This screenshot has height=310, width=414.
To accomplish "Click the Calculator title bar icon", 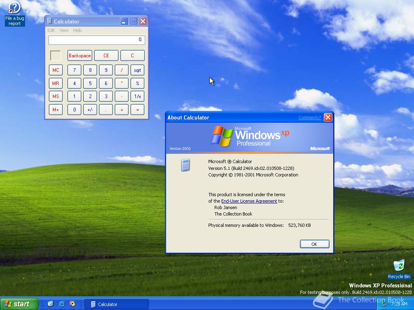I will 49,21.
